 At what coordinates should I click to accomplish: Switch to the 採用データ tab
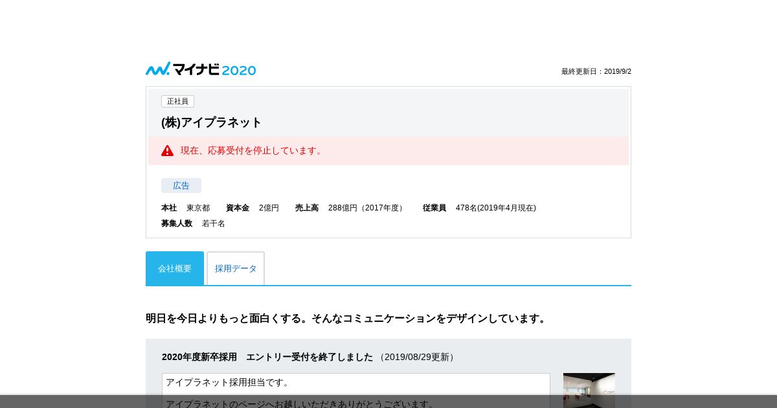[x=236, y=268]
